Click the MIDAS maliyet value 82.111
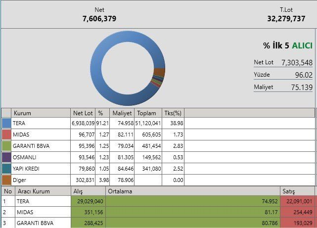The width and height of the screenshot is (317, 228). (126, 135)
